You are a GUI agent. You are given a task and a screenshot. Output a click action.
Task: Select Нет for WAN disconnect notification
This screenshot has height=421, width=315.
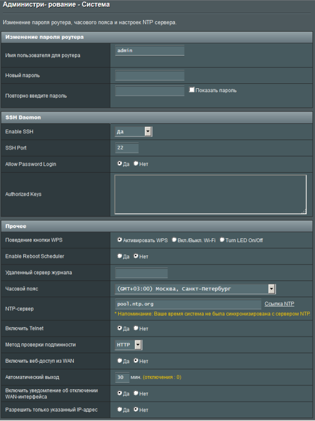(x=136, y=393)
